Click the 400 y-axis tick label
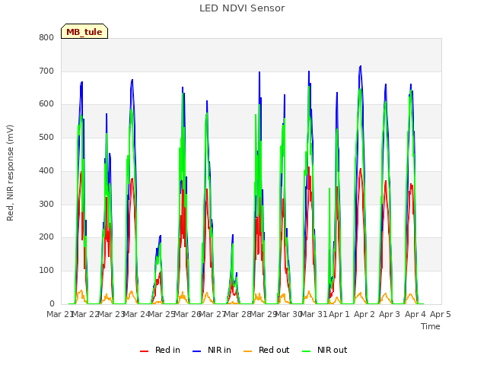The height and width of the screenshot is (365, 487). coord(46,170)
